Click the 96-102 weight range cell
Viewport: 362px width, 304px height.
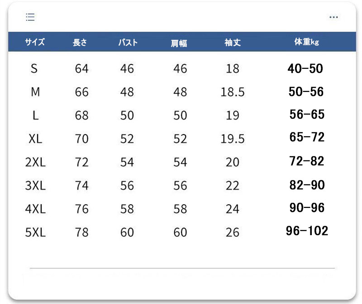307,231
